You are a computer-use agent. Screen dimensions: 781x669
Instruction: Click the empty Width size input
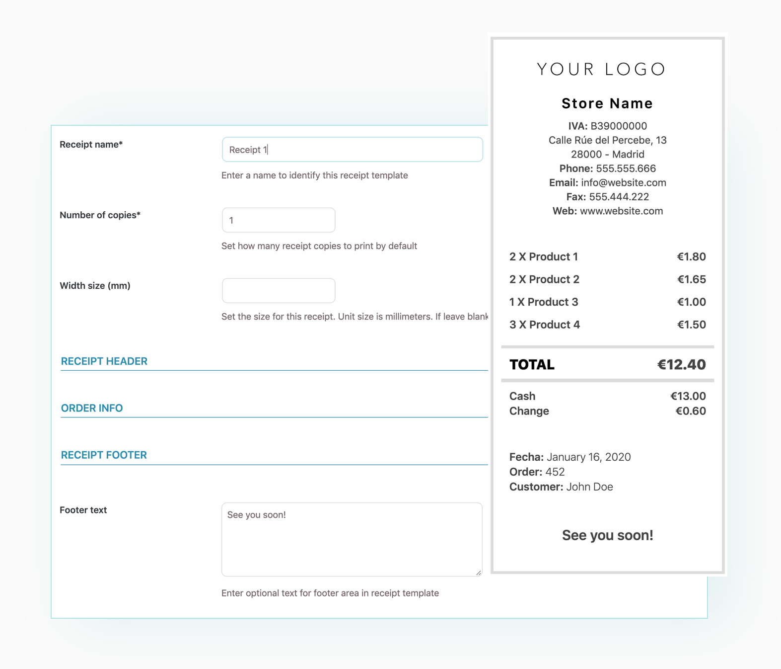pos(279,291)
